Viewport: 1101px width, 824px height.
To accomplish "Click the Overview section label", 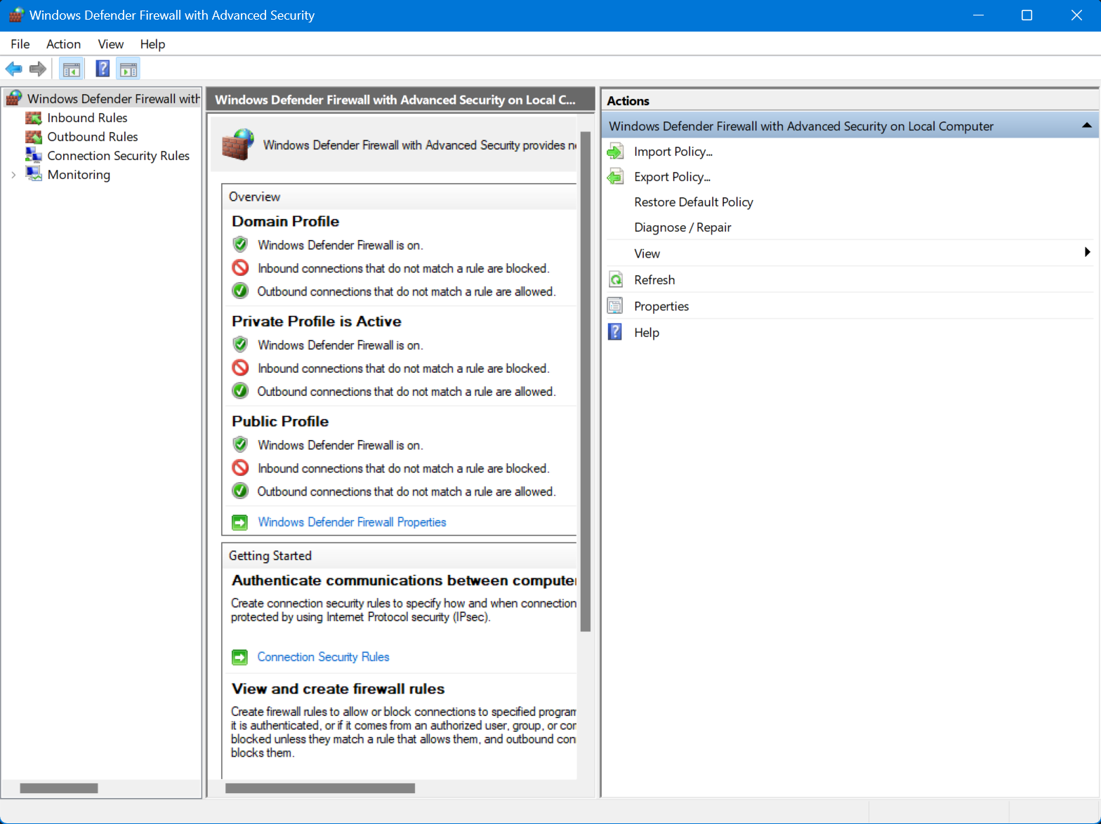I will [254, 197].
